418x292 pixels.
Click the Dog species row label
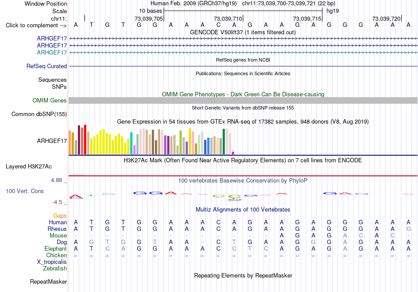[x=62, y=242]
